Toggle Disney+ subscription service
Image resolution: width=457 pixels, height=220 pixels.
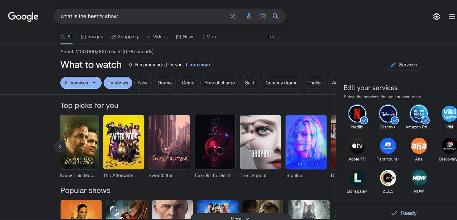[x=388, y=114]
